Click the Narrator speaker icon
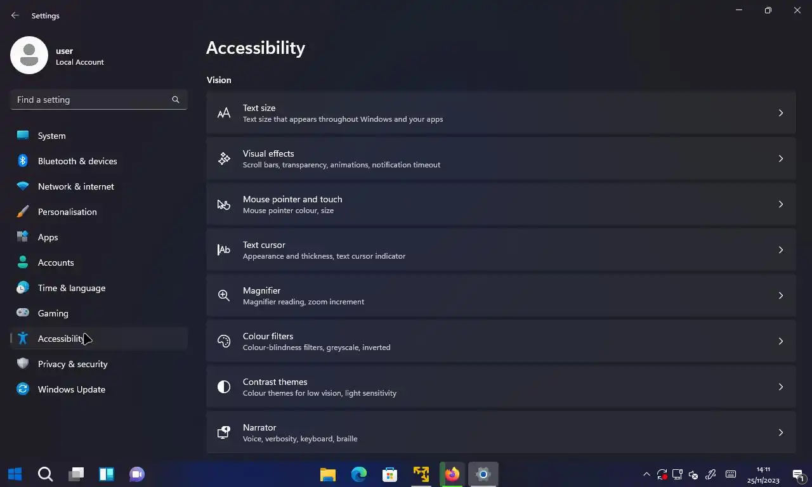Screen dimensions: 812x487 224,432
